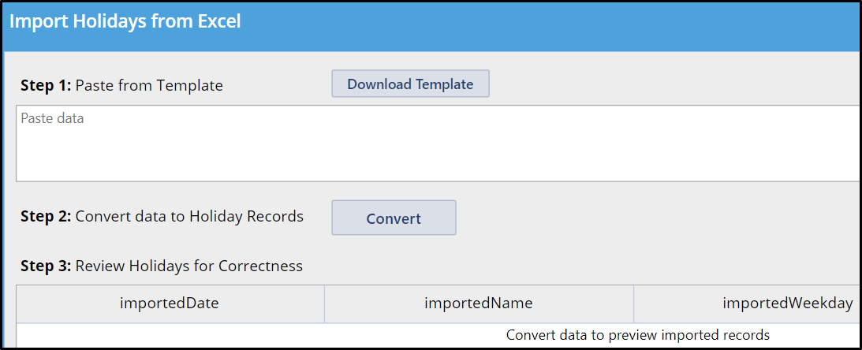862x350 pixels.
Task: Click empty space in the blue title bar
Action: [550, 24]
